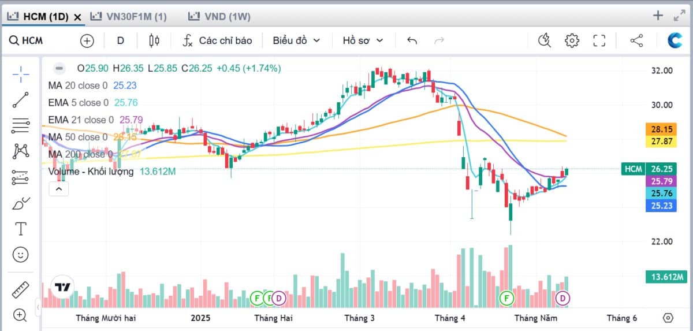Viewport: 693px width, 331px height.
Task: Select the MA 50 close indicator legend
Action: [x=93, y=137]
